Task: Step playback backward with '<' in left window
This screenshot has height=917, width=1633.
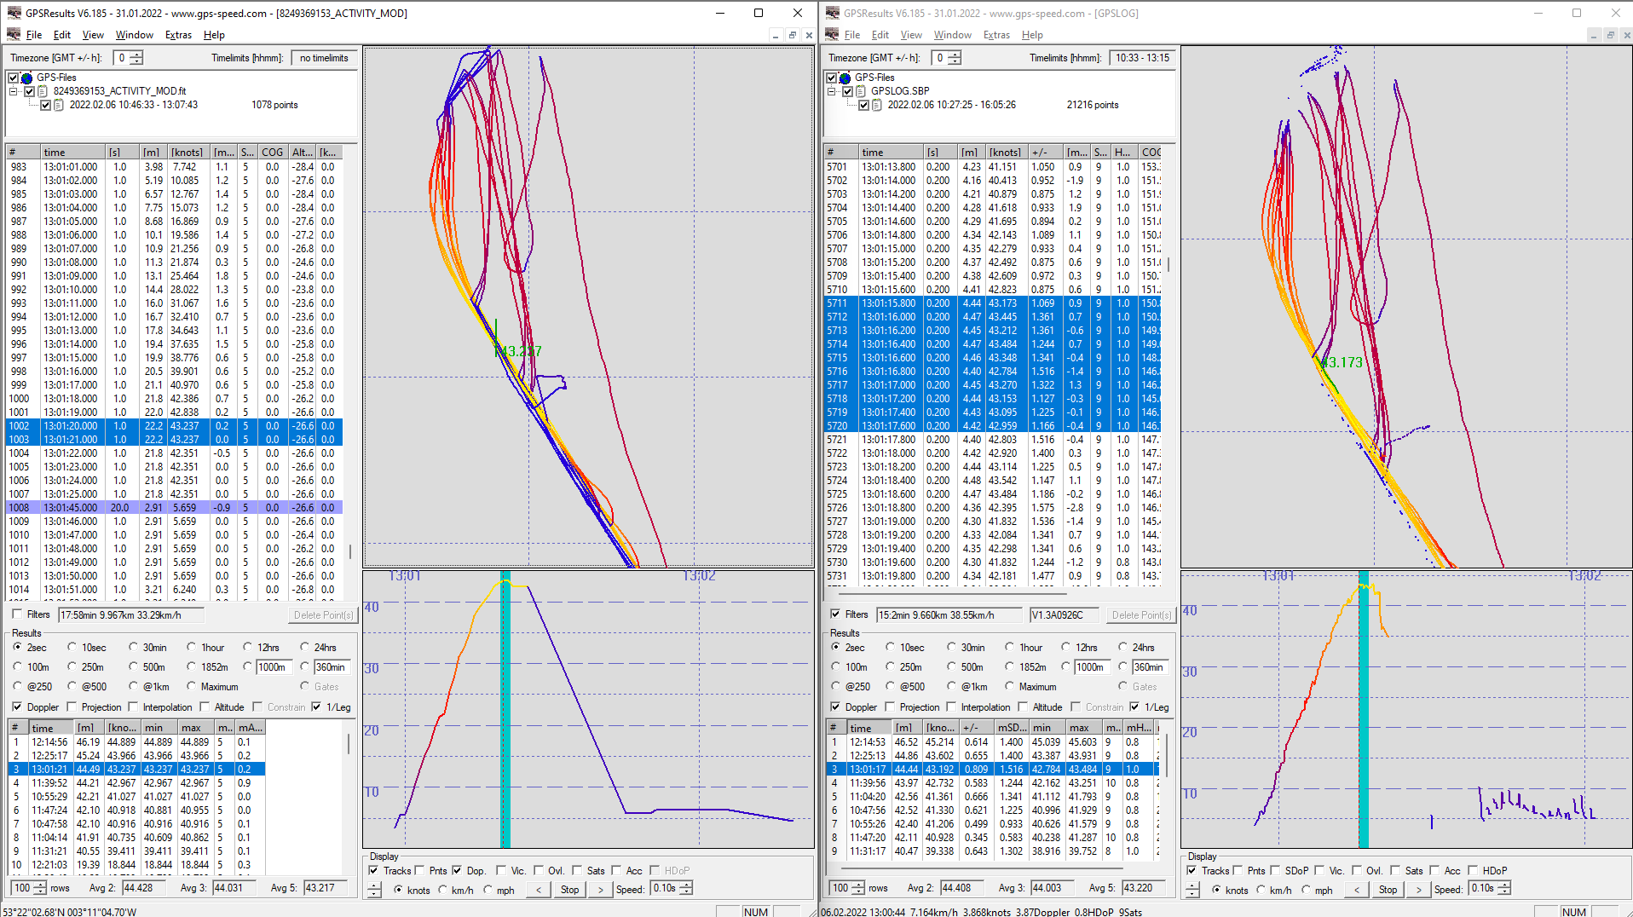Action: (x=538, y=889)
